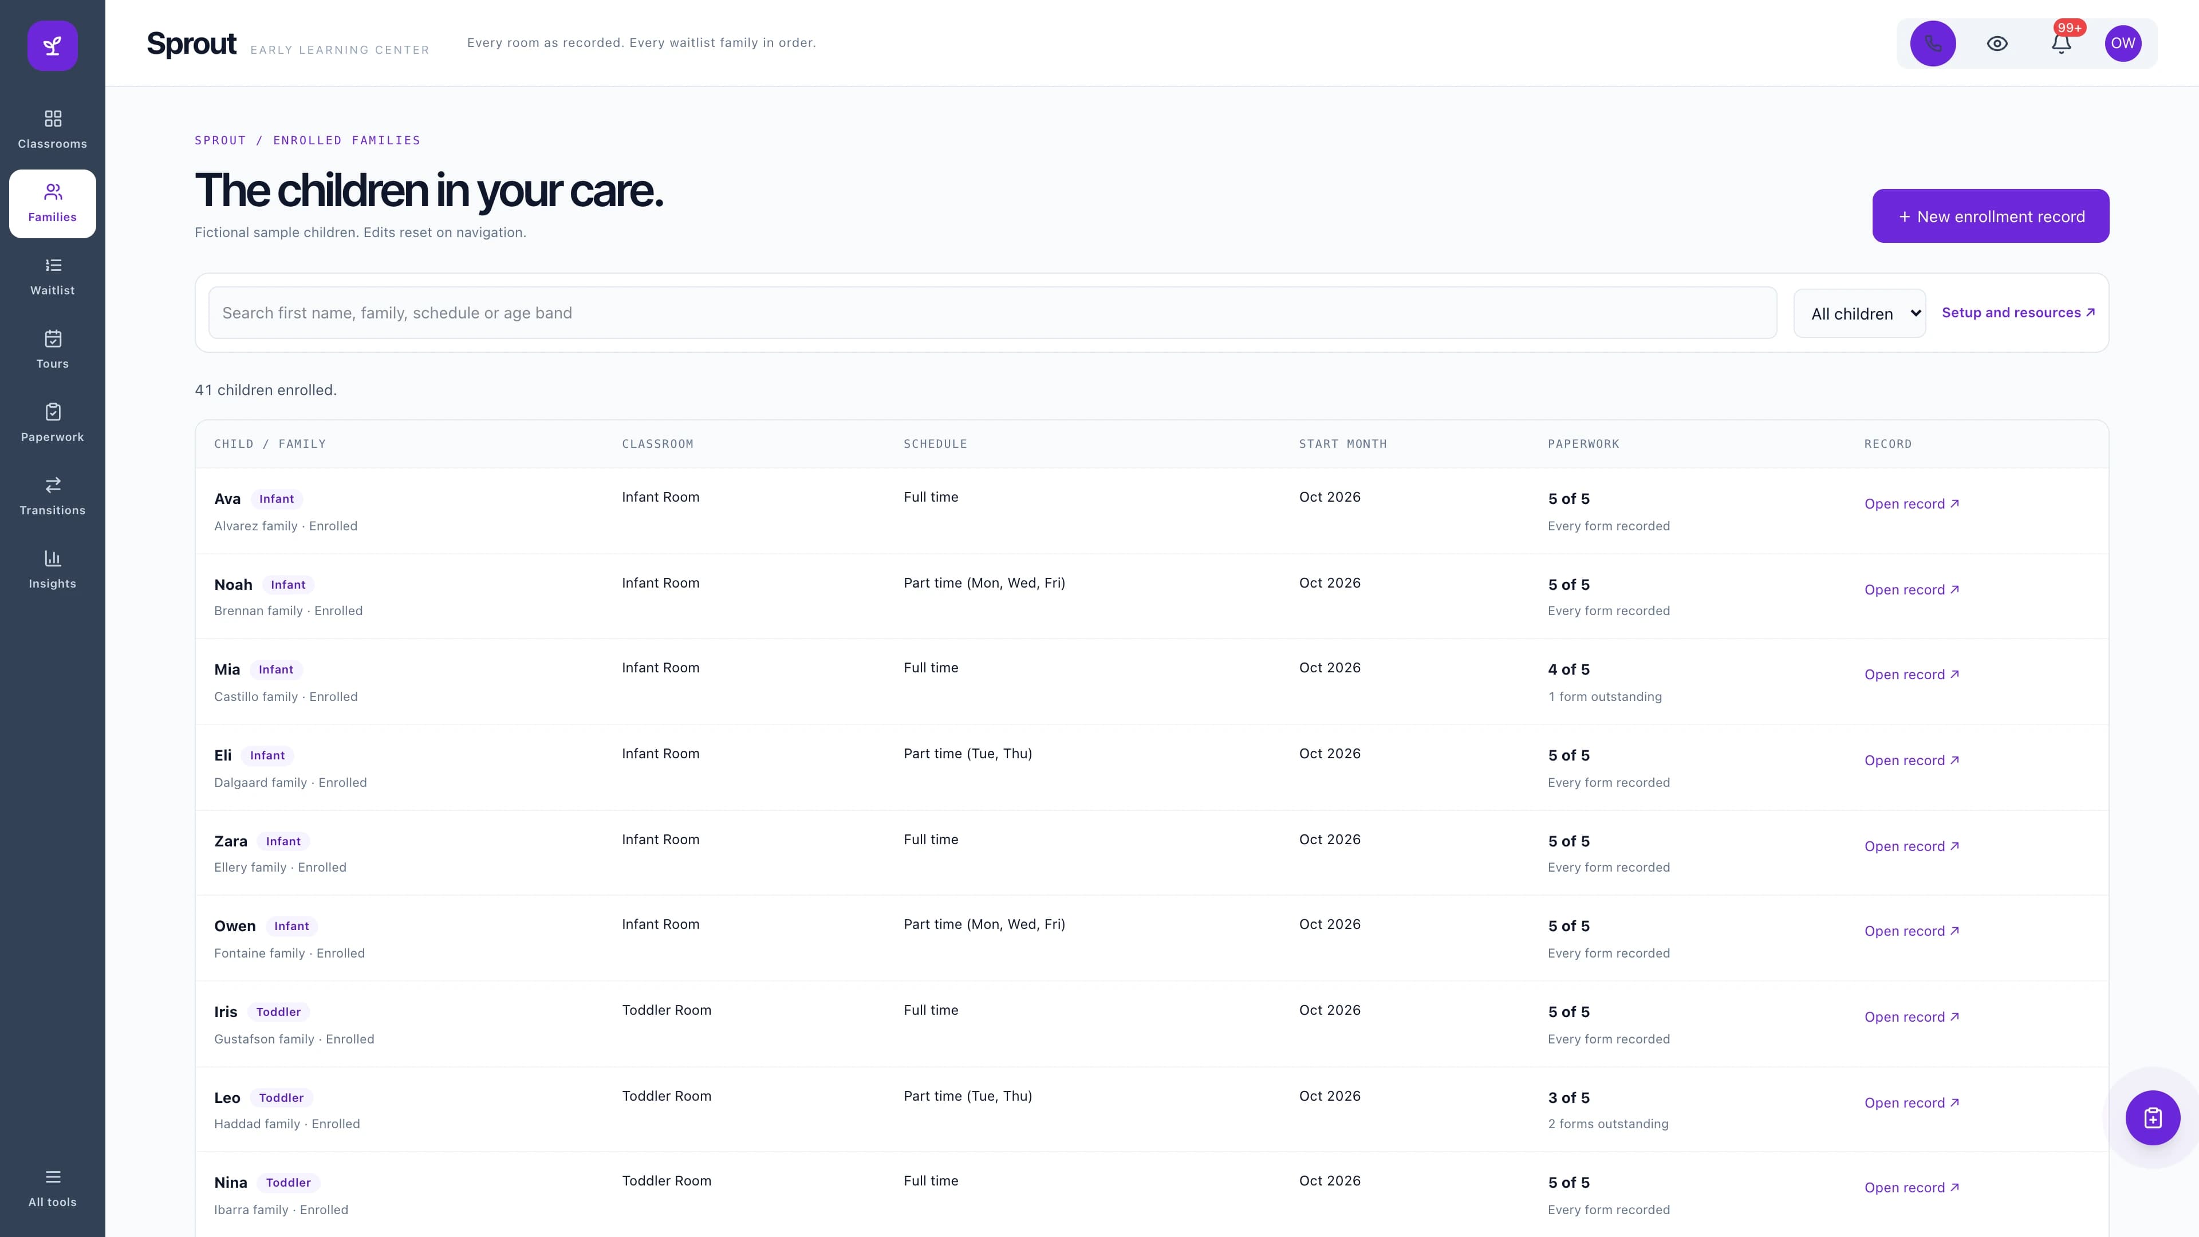The height and width of the screenshot is (1237, 2199).
Task: Click the floating clipboard quick-add button
Action: tap(2153, 1117)
